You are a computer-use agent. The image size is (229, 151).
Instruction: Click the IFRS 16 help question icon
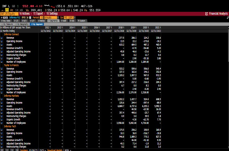click(x=30, y=17)
